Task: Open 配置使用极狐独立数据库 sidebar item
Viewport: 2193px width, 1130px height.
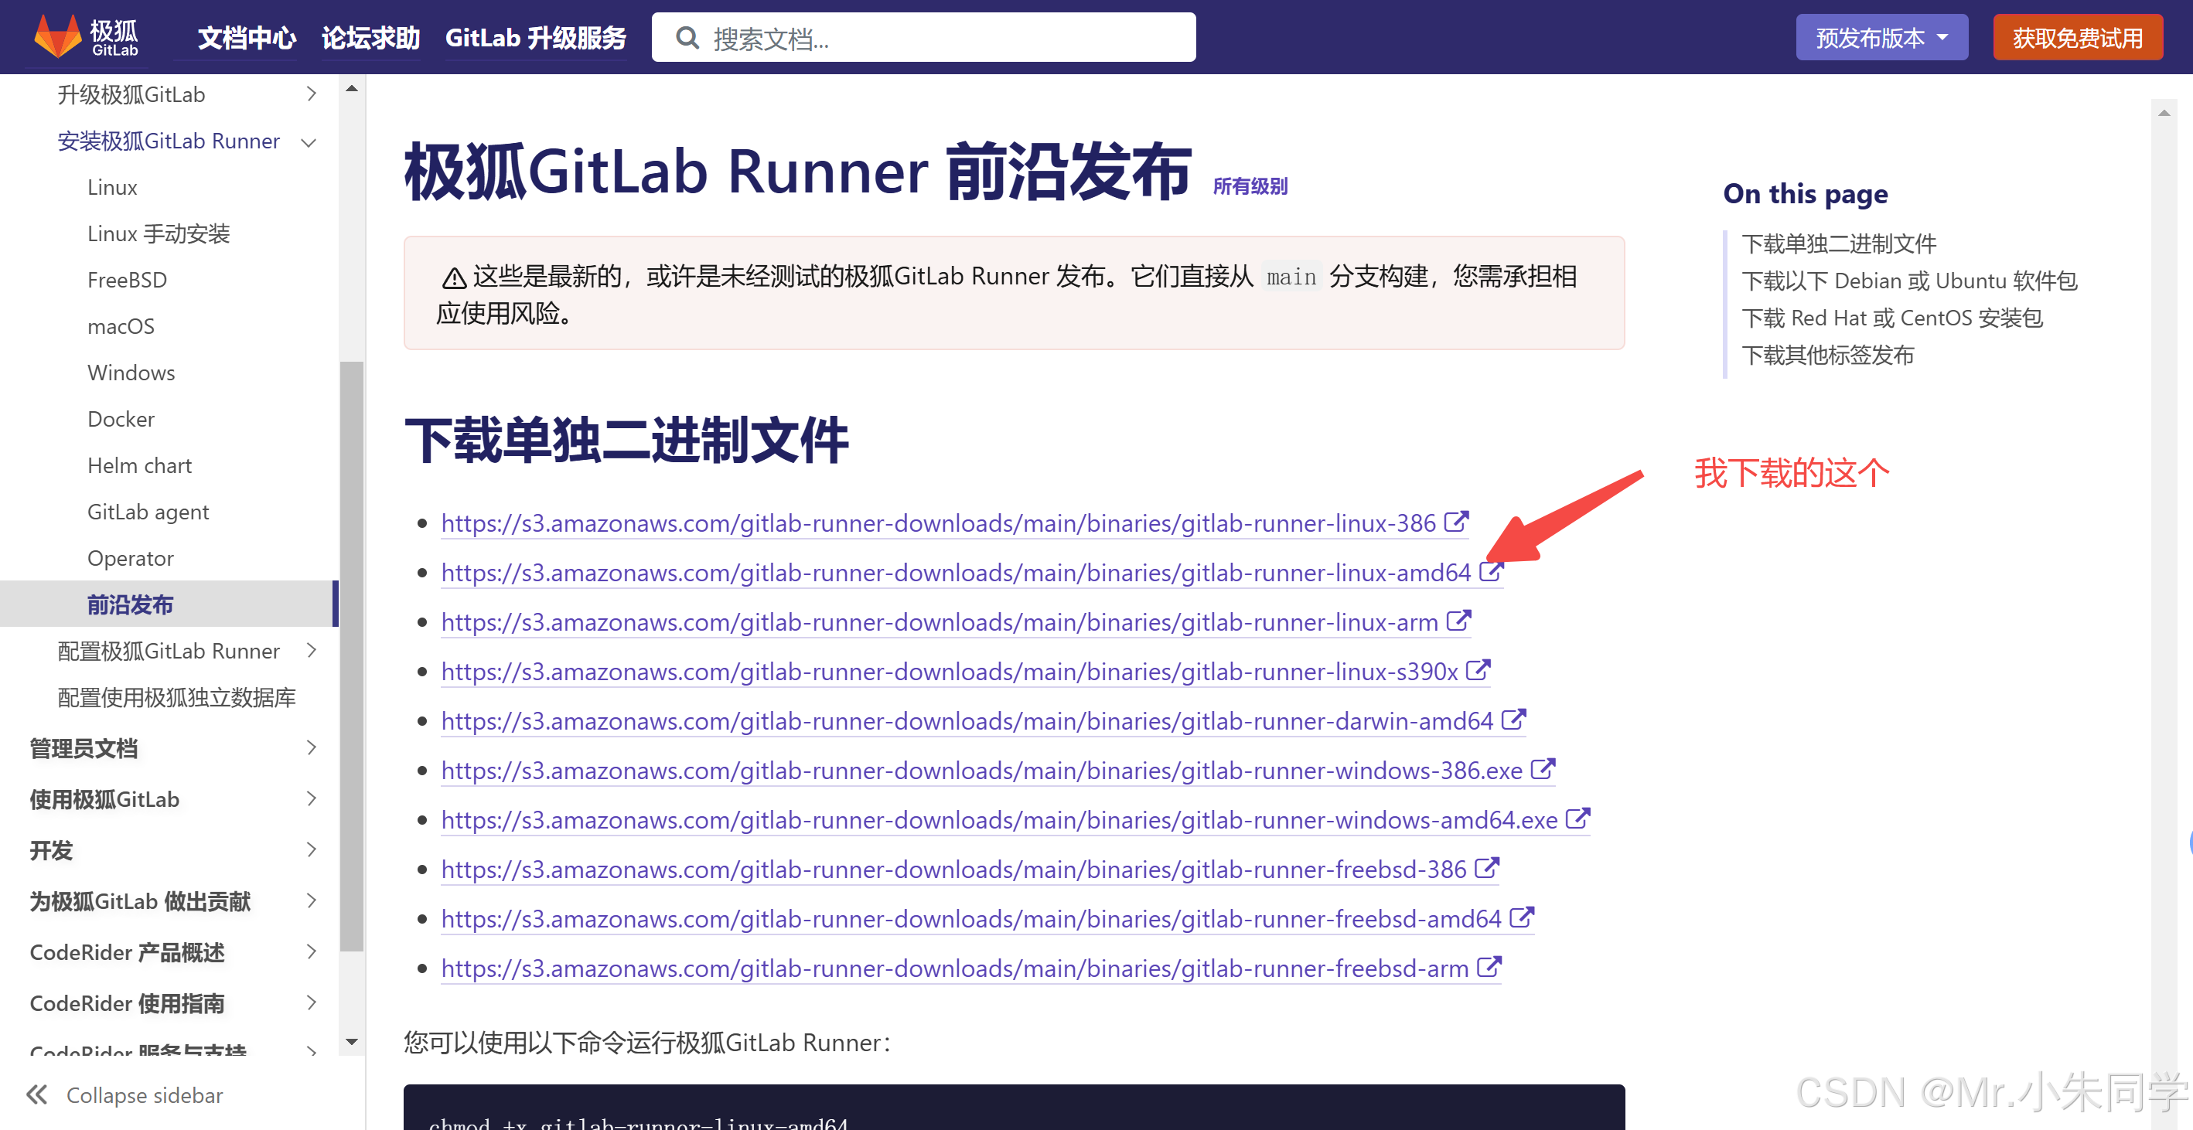Action: (x=176, y=698)
